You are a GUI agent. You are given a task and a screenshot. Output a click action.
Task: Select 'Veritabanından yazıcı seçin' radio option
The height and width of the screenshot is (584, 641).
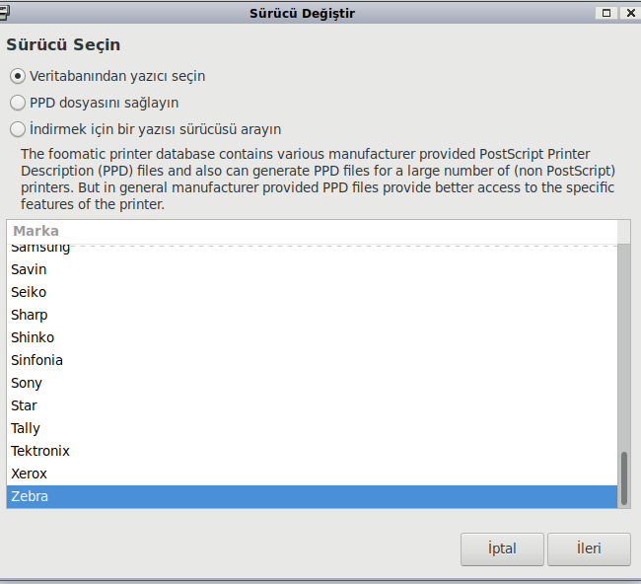pyautogui.click(x=18, y=76)
